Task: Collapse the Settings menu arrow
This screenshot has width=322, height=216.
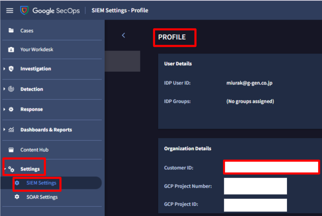Action: pyautogui.click(x=5, y=169)
